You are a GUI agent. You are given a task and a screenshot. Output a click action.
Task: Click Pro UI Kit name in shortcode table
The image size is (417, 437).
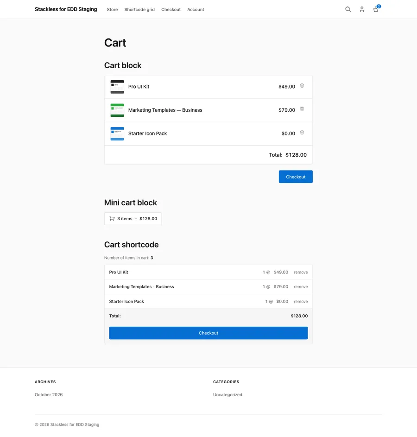click(x=119, y=272)
